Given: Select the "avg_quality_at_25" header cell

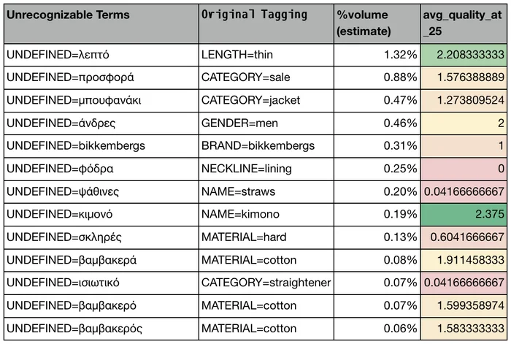Looking at the screenshot, I should coord(464,23).
